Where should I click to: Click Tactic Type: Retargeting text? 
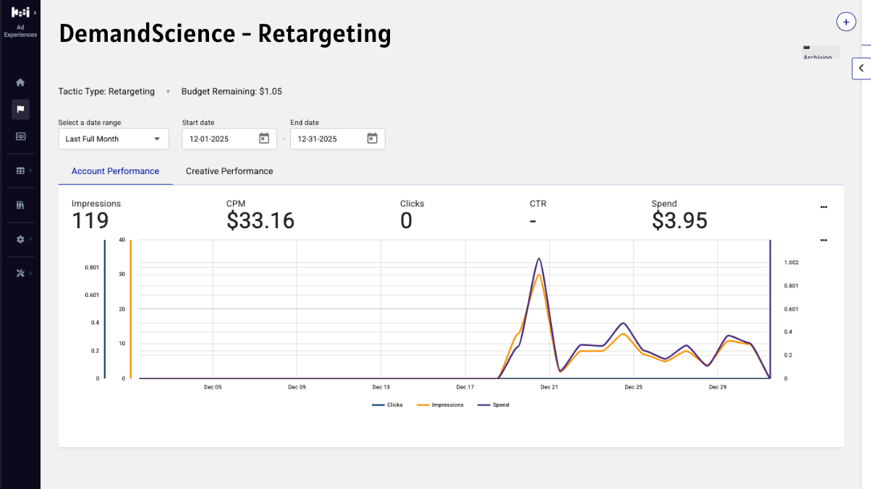click(106, 92)
